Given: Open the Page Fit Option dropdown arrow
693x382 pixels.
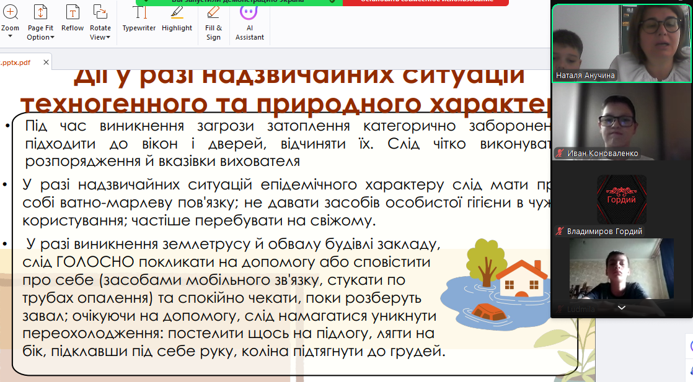Looking at the screenshot, I should [x=52, y=37].
